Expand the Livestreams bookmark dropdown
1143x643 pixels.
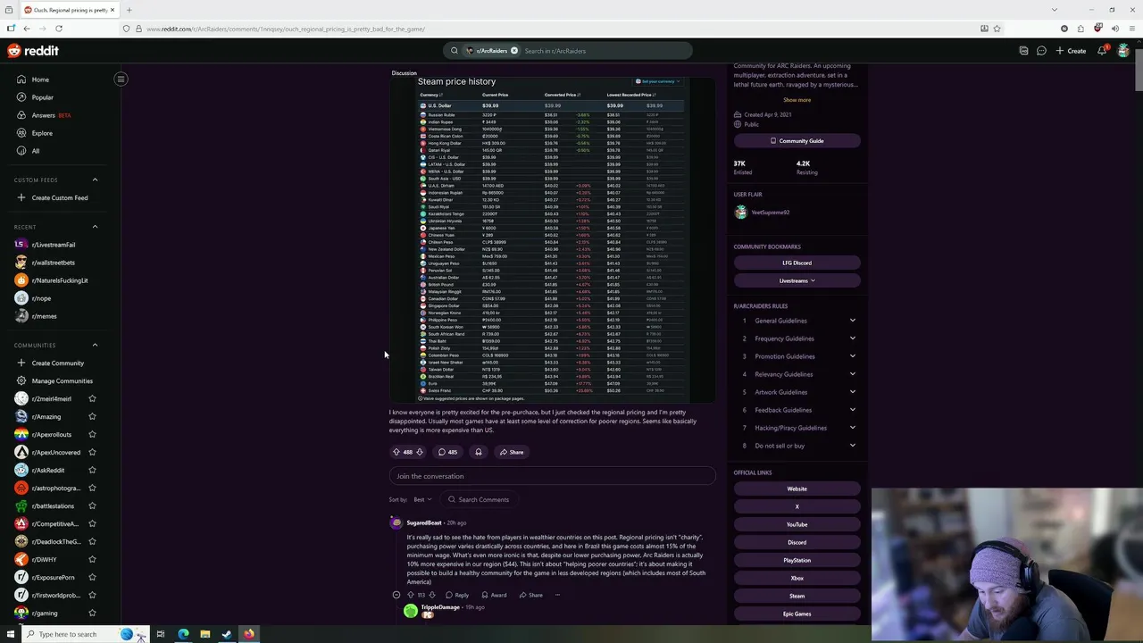[797, 281]
